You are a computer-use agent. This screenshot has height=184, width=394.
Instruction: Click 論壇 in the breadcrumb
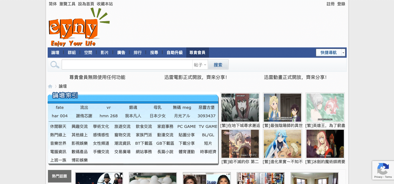63,86
